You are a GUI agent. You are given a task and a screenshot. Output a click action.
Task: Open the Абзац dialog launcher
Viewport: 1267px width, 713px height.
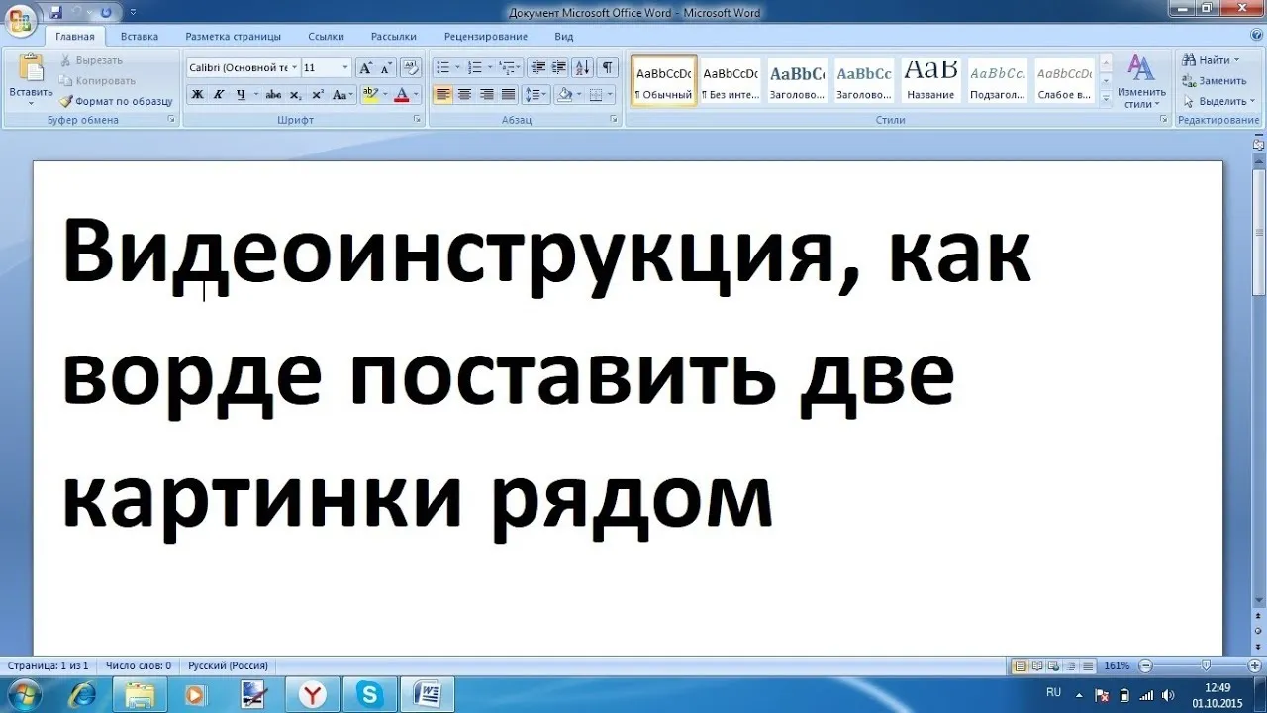(615, 120)
